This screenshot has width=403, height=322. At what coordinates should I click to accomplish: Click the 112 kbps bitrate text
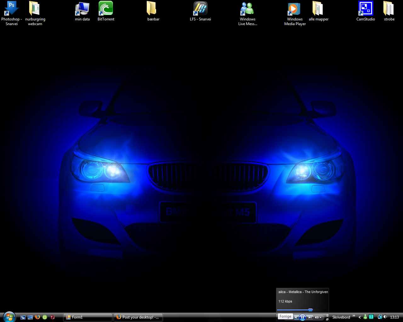click(285, 301)
